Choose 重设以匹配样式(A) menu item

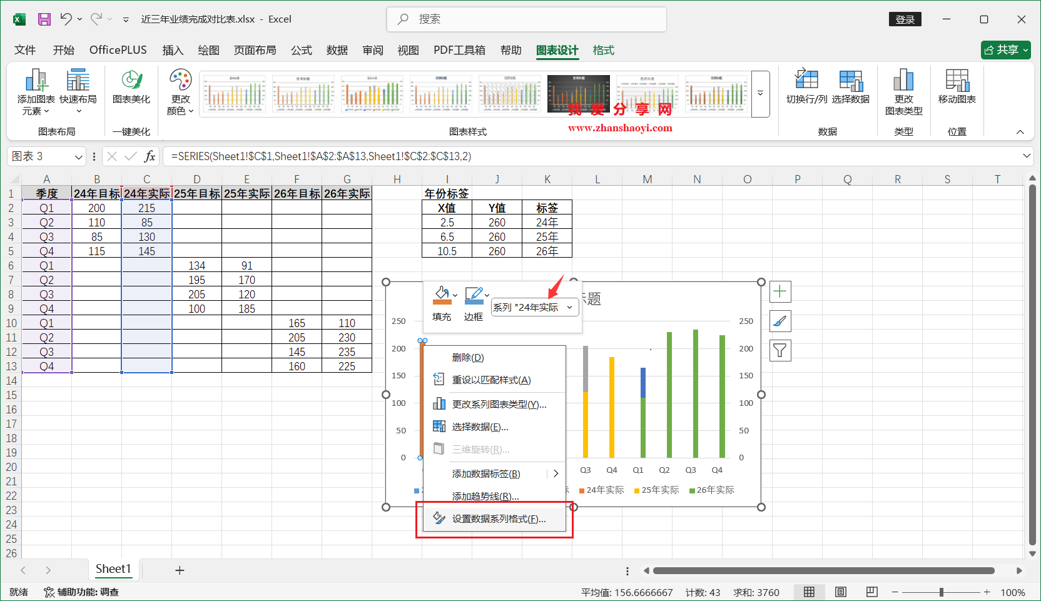pyautogui.click(x=494, y=380)
